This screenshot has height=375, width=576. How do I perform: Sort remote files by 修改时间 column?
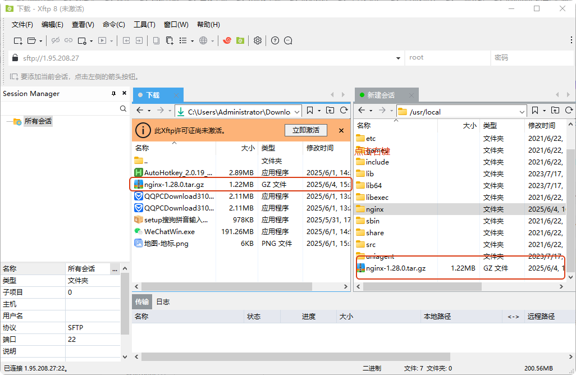coord(542,126)
